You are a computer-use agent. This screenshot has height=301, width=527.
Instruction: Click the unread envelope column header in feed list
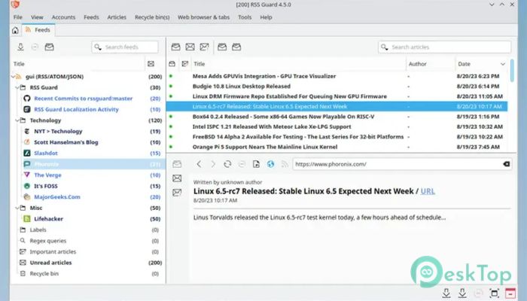pos(151,64)
